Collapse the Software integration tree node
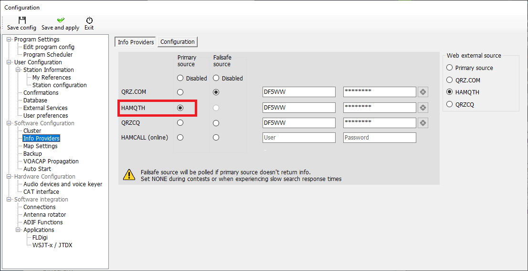Image resolution: width=528 pixels, height=271 pixels. point(9,200)
